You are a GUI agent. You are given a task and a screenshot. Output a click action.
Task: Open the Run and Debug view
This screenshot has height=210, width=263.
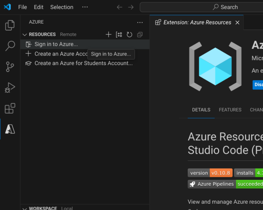click(10, 88)
